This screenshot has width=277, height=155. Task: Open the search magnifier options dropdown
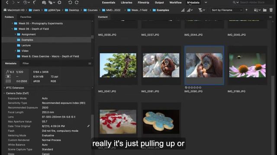click(235, 3)
